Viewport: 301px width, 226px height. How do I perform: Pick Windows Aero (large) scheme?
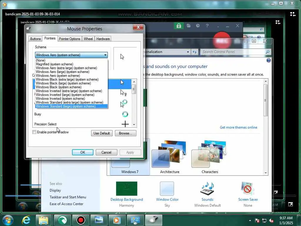(x=71, y=72)
